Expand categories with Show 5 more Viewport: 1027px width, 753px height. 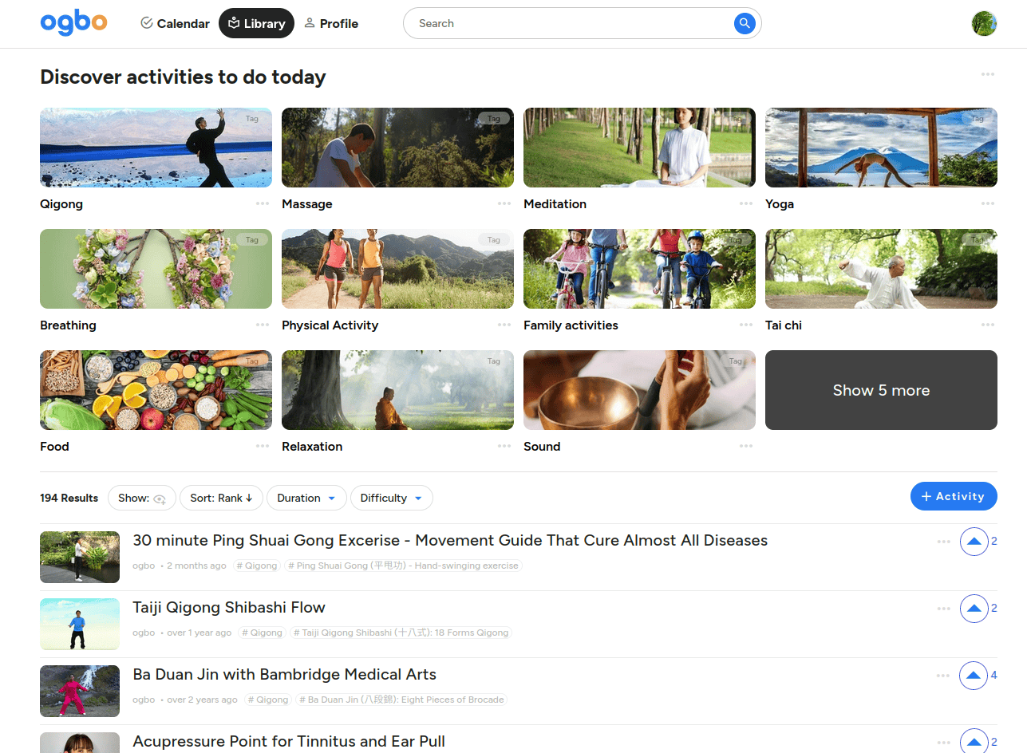(881, 390)
